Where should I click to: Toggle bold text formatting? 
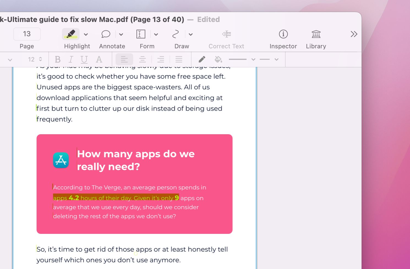(x=58, y=59)
